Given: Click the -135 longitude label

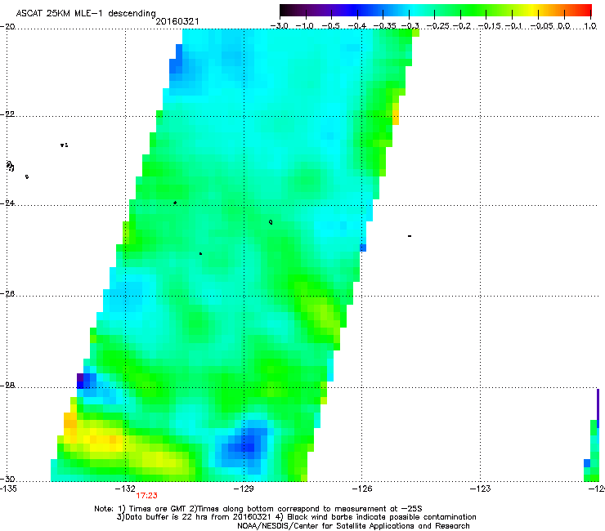Looking at the screenshot, I should tap(8, 489).
